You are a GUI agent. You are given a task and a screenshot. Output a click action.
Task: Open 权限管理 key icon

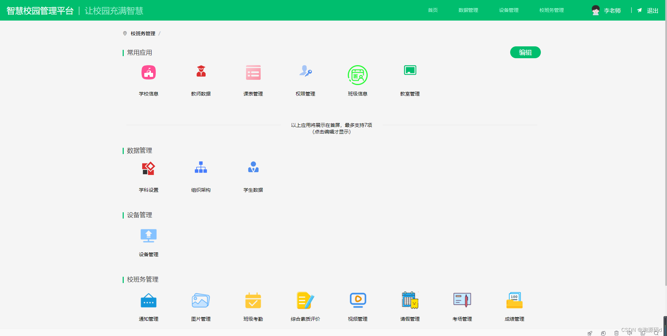pyautogui.click(x=306, y=71)
